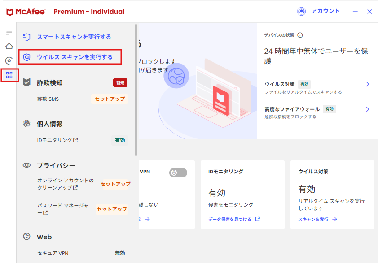This screenshot has height=263, width=378.
Task: Click the info icon beside デバイスの状態
Action: coord(300,35)
